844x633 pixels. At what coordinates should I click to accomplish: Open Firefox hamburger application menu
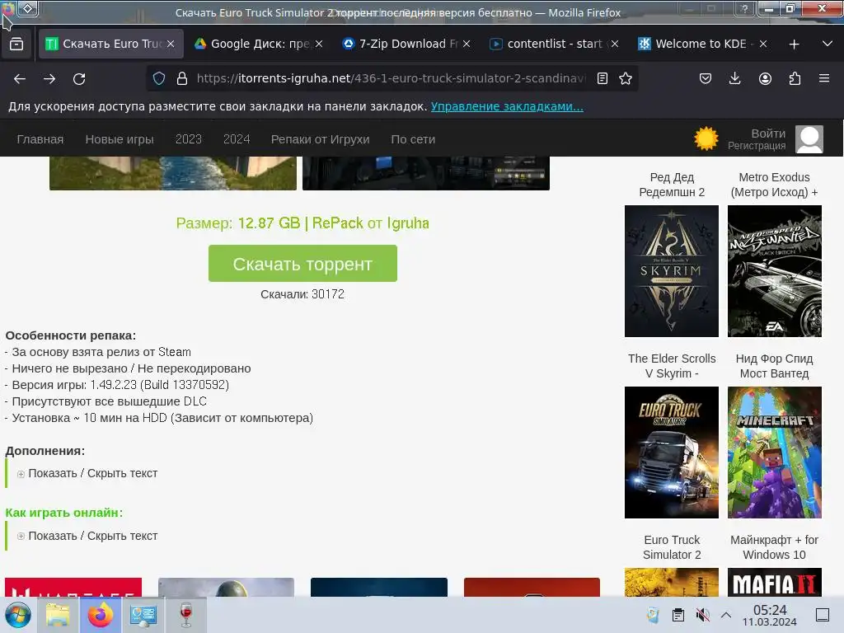[824, 78]
